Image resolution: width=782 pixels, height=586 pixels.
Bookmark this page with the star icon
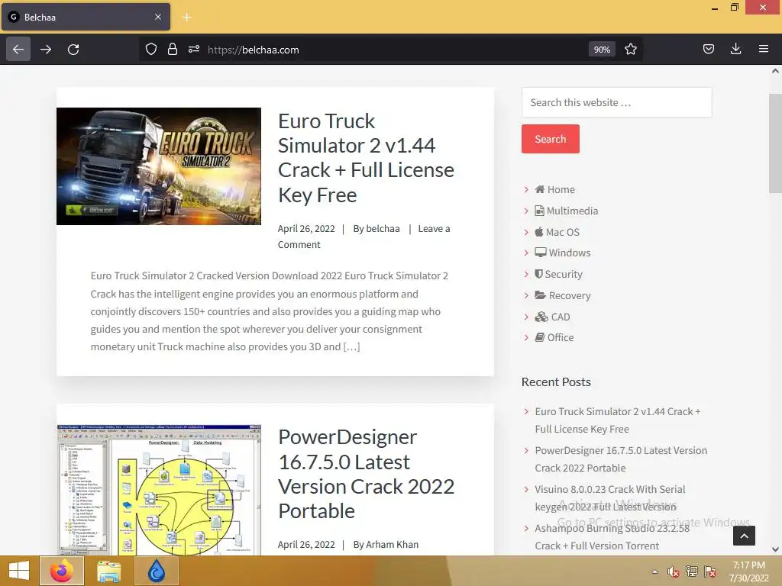click(630, 49)
